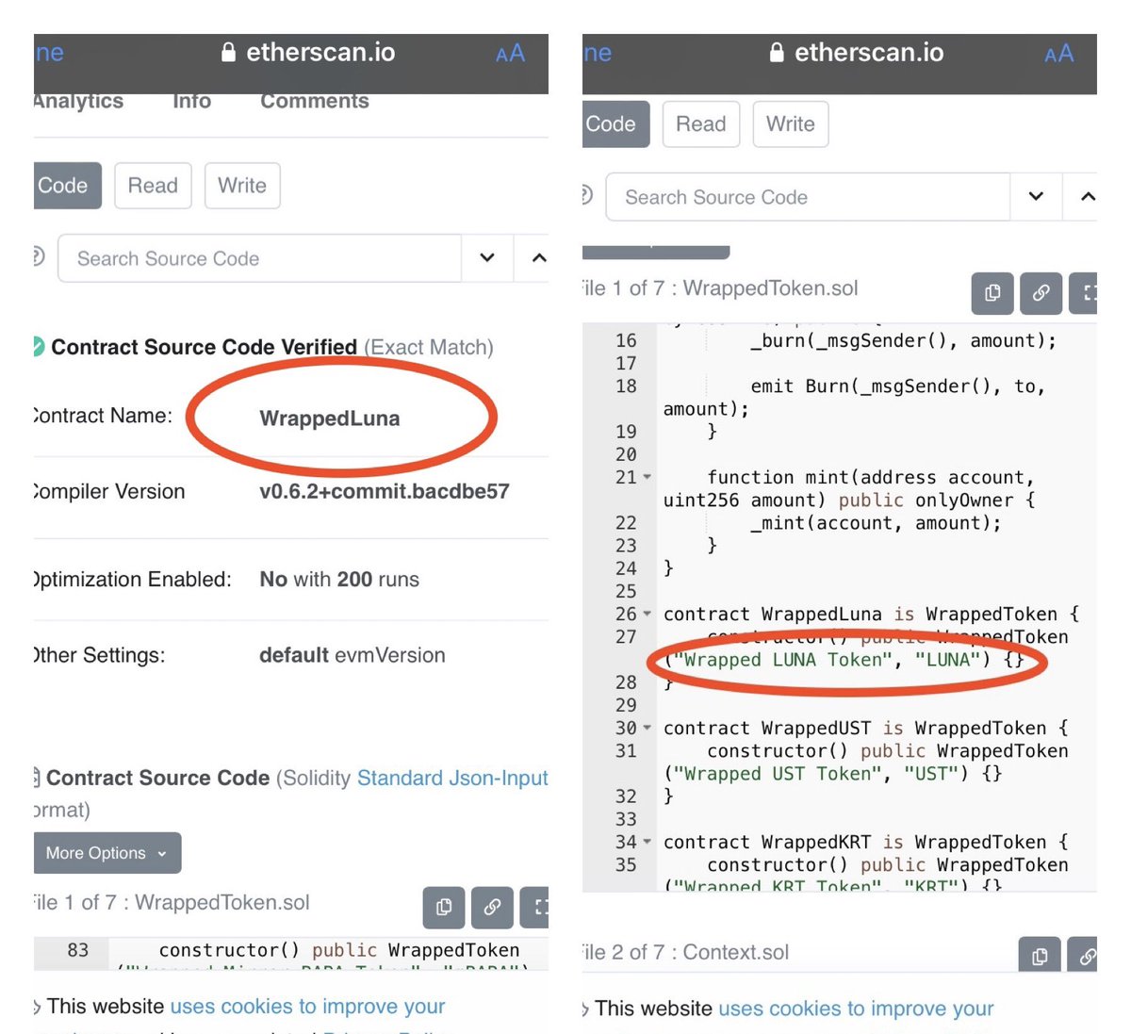Click the green verified checkmark icon
Viewport: 1131px width, 1034px height.
click(x=38, y=347)
